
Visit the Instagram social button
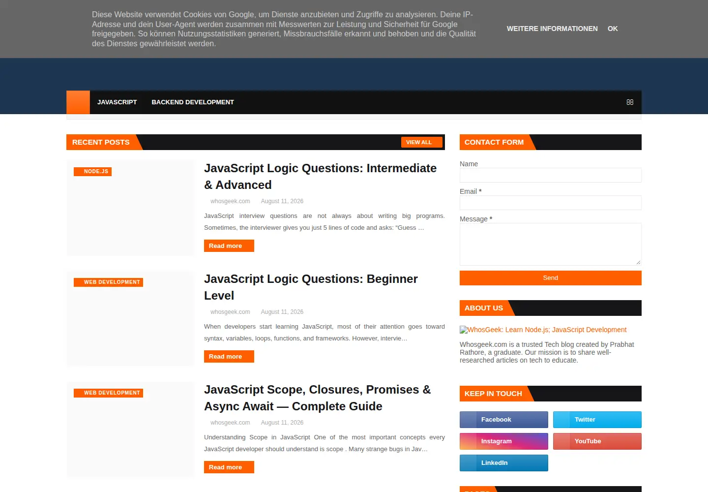point(504,441)
